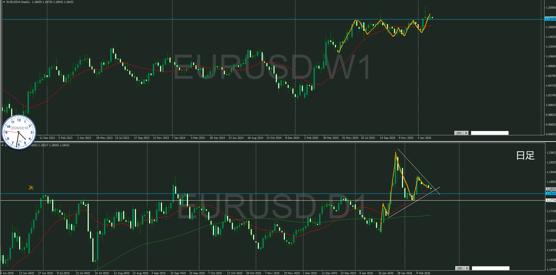
Task: Click the 1.17742 price tag on daily scale
Action: [551, 200]
